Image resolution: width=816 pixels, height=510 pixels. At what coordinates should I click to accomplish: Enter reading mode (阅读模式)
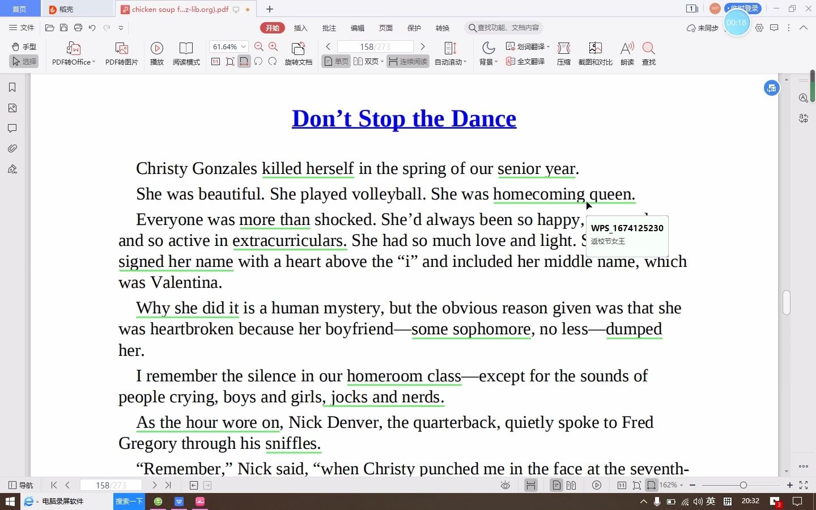186,54
